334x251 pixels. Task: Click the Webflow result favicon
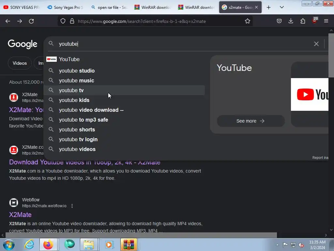point(14,203)
